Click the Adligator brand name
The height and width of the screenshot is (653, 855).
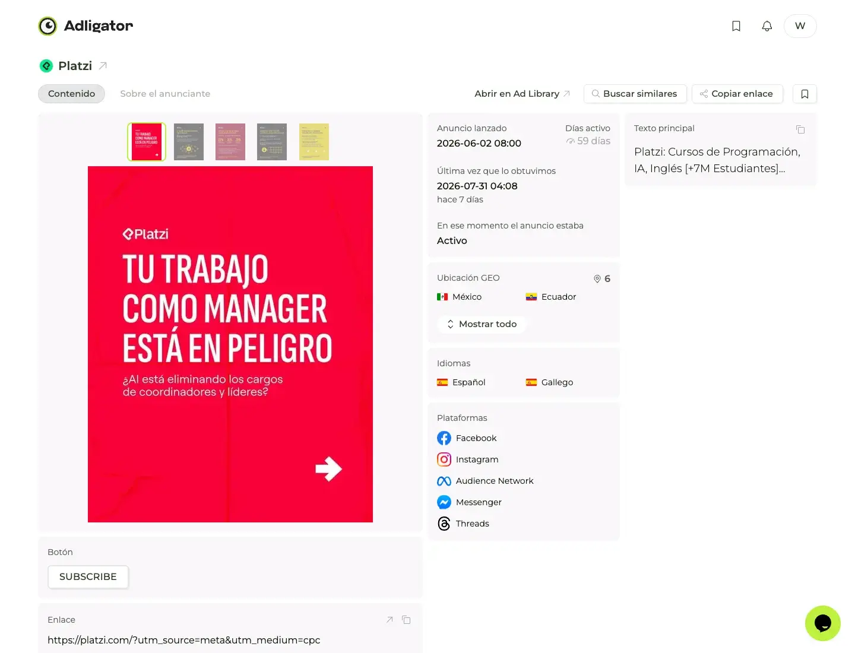coord(99,26)
